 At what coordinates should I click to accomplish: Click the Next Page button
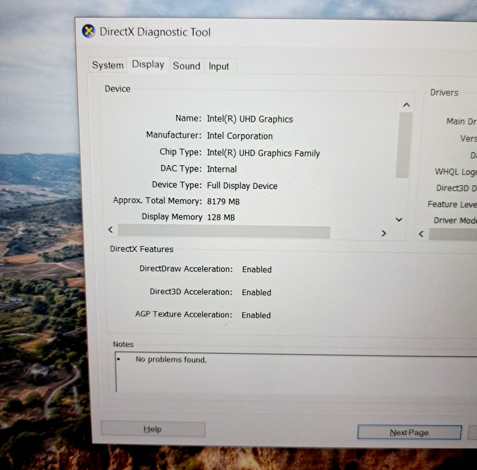[x=409, y=432]
